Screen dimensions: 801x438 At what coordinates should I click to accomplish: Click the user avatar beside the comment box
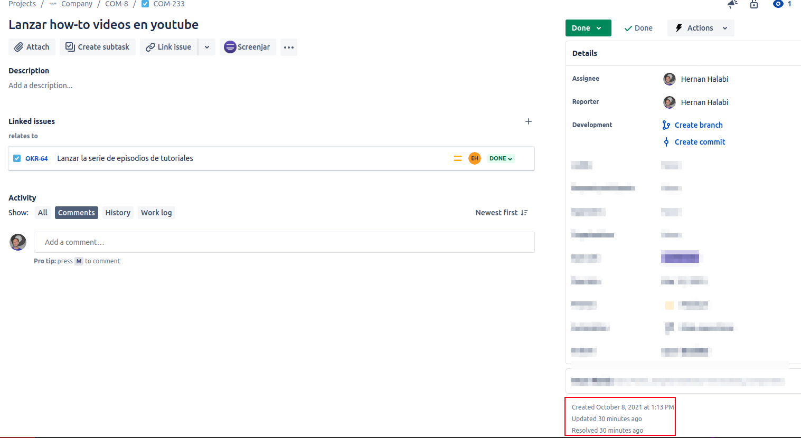pos(18,242)
